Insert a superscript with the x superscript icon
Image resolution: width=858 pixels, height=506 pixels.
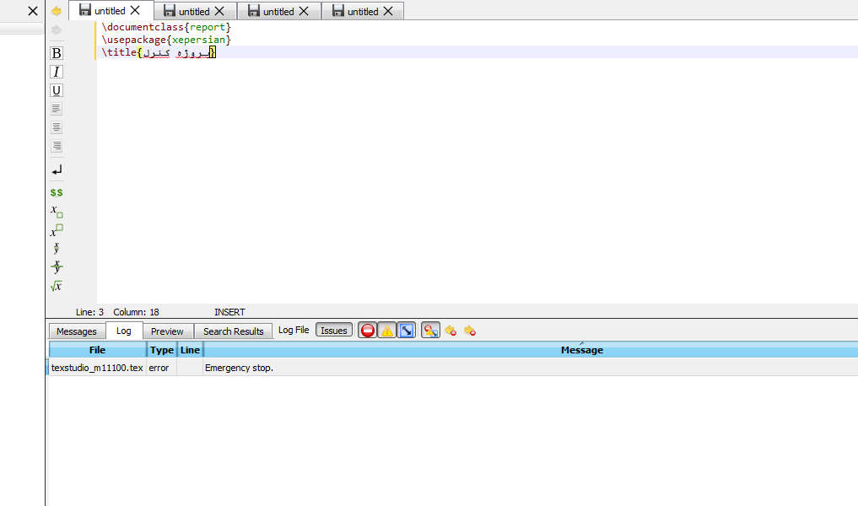coord(57,230)
